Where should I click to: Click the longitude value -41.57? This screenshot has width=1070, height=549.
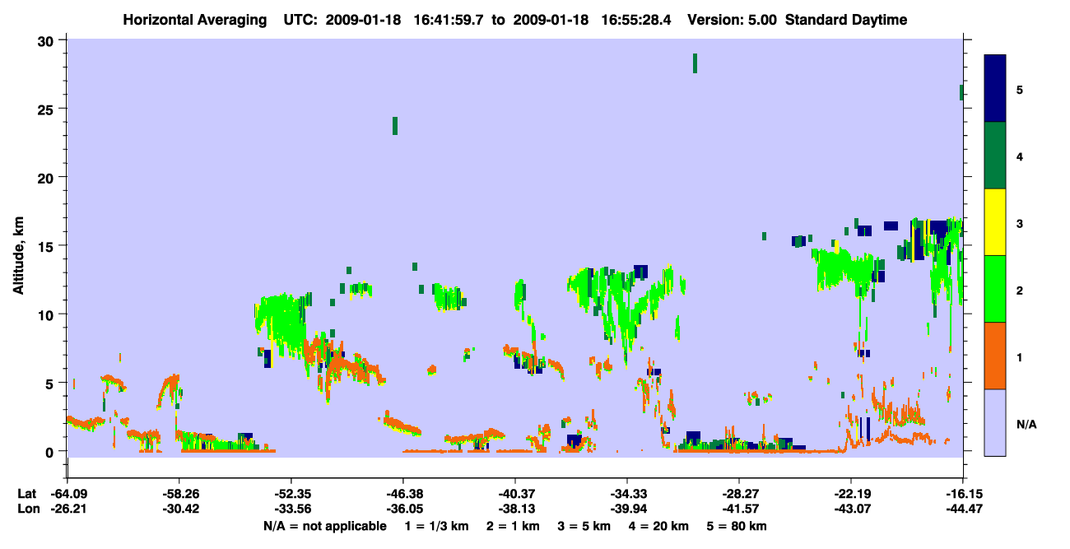738,509
